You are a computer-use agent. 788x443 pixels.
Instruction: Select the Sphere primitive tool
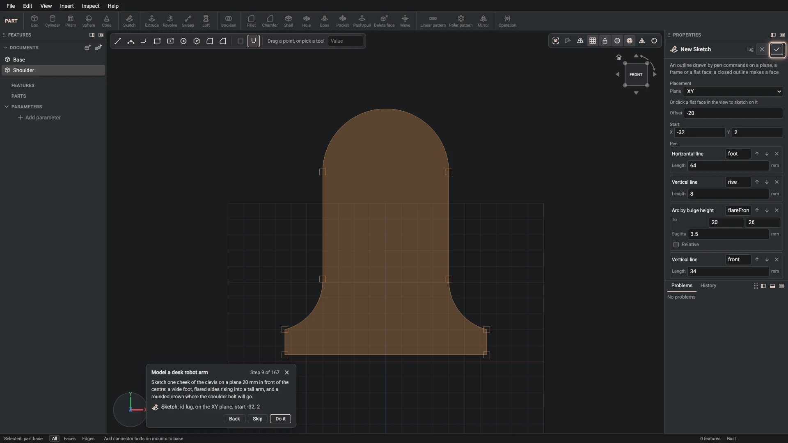click(x=89, y=21)
